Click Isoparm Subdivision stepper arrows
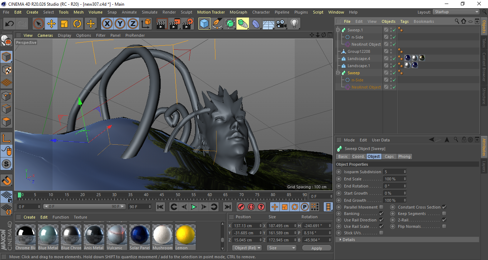 click(x=405, y=172)
